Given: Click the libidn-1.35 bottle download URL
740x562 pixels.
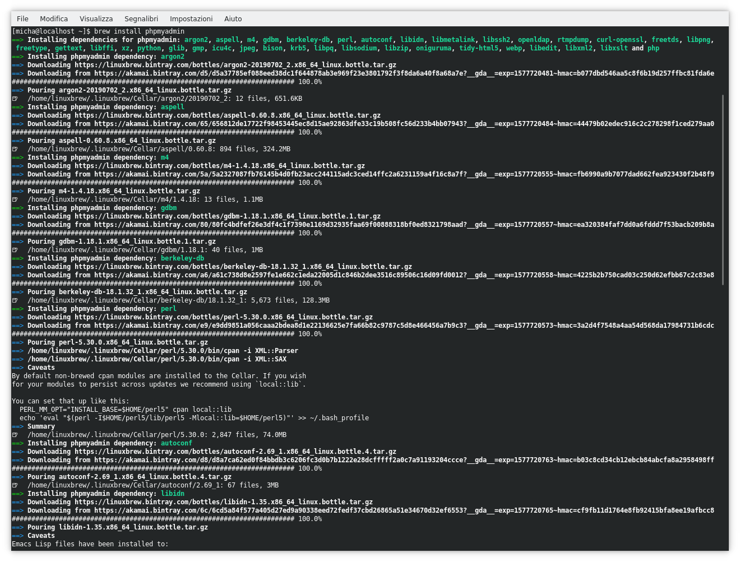Looking at the screenshot, I should click(x=224, y=502).
